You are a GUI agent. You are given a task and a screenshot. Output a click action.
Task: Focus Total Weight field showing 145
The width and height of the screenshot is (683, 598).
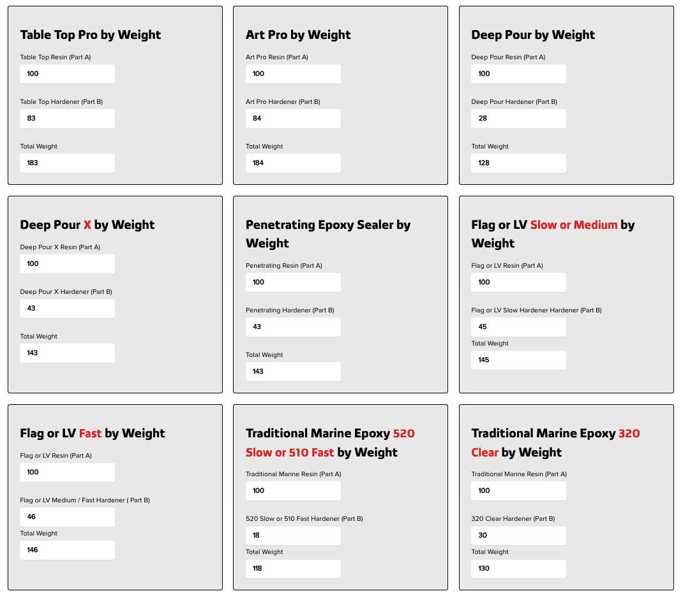pyautogui.click(x=519, y=360)
